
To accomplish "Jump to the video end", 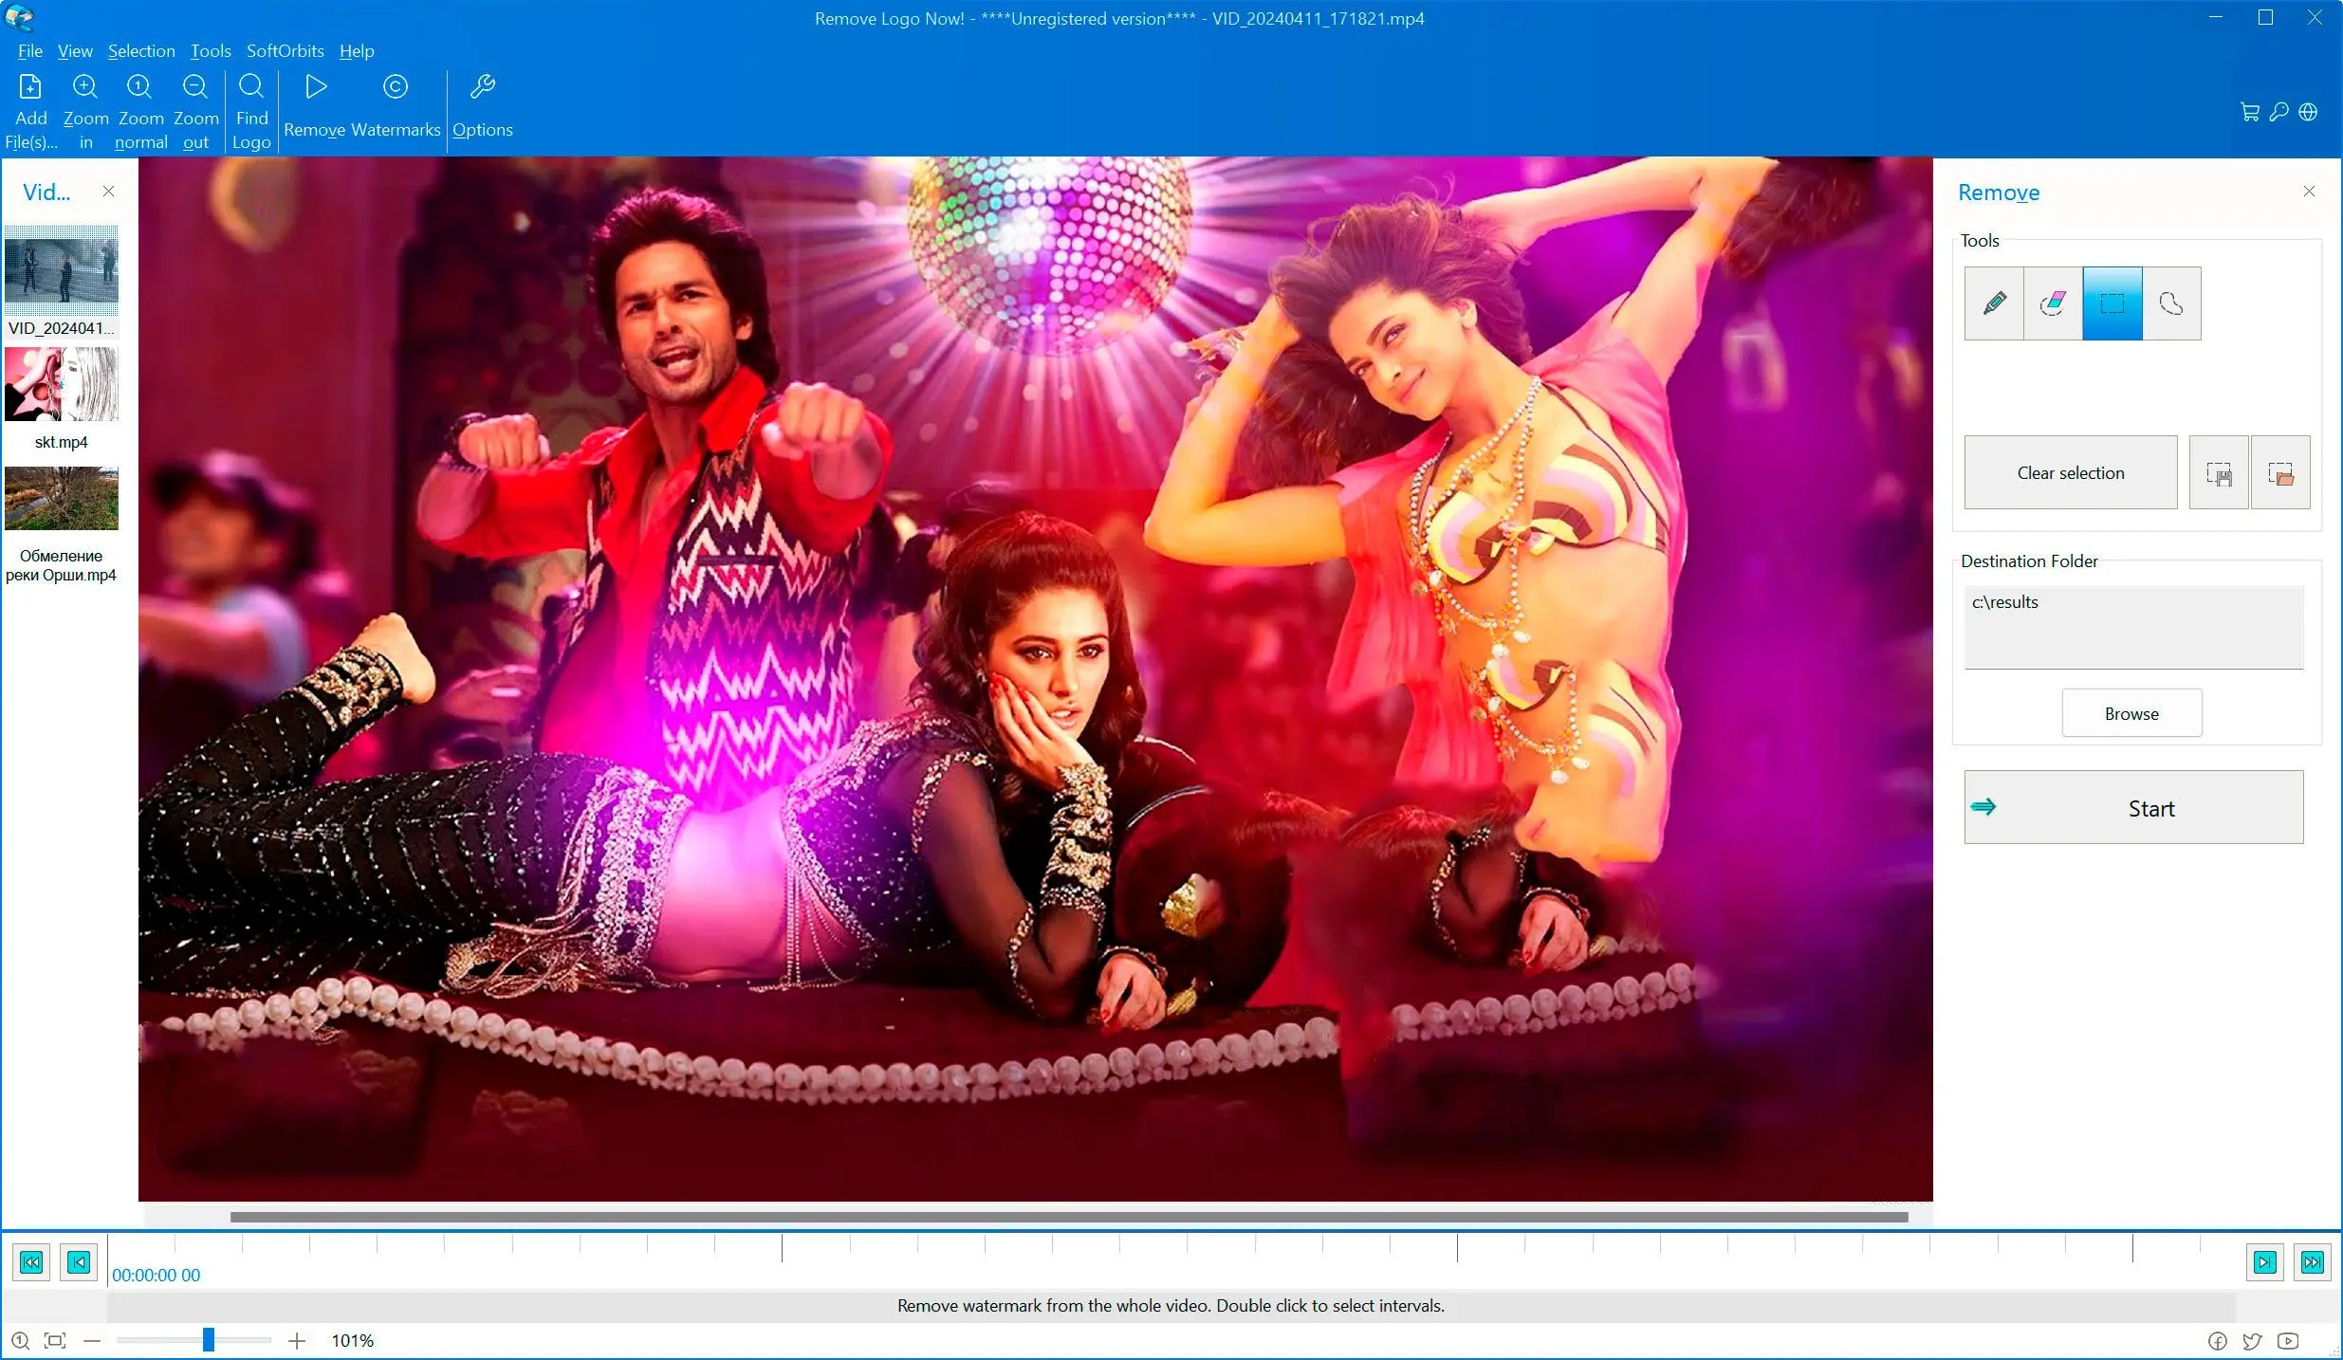I will (2313, 1261).
